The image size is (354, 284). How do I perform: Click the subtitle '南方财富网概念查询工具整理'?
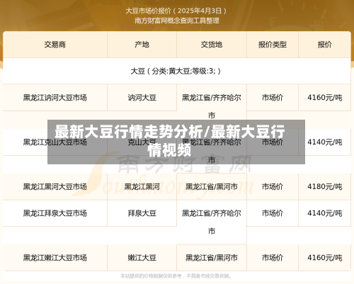pyautogui.click(x=177, y=21)
